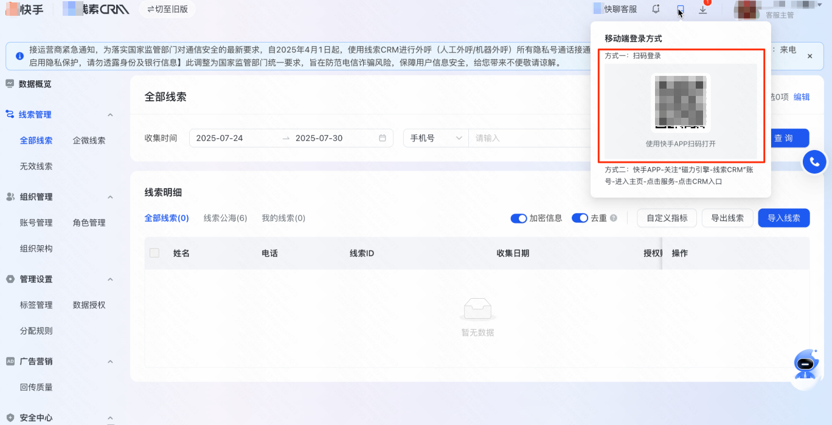This screenshot has height=425, width=832.
Task: Open the robot assistant icon
Action: 806,364
